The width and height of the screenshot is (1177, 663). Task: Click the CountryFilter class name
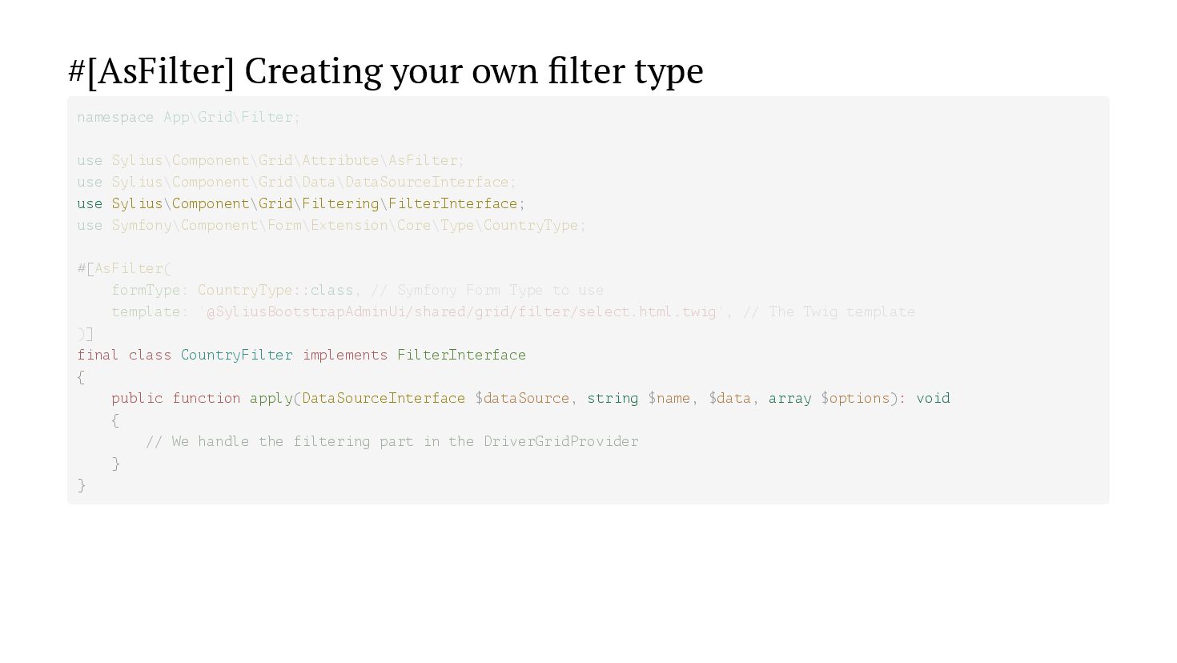237,356
